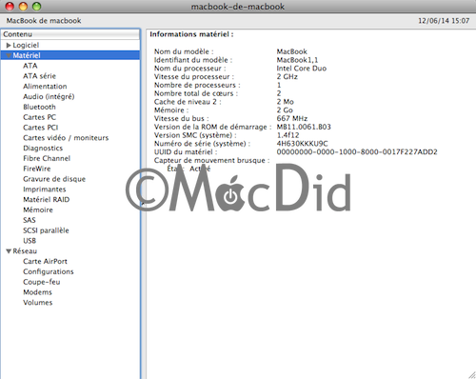Click the boot ROM version MB11.0061.B03
This screenshot has width=476, height=379.
(304, 127)
